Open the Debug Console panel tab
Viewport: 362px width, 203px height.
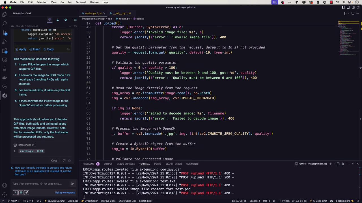(126, 164)
